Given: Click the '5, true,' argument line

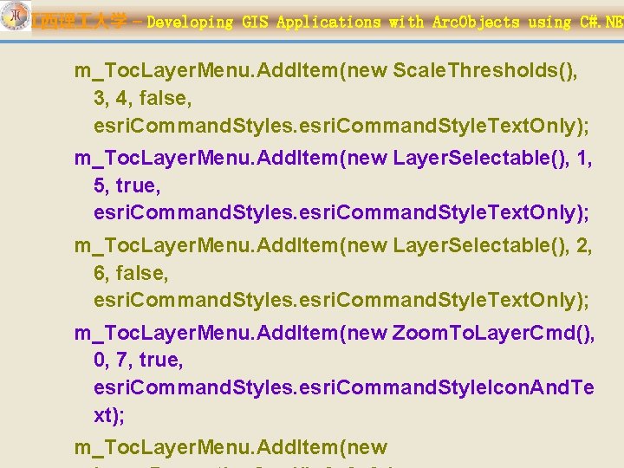Looking at the screenshot, I should coord(127,185).
